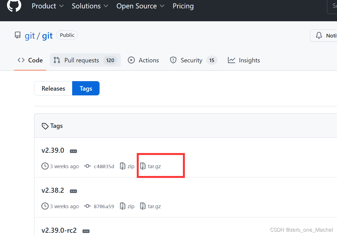Expand v2.39.0-rc2 details ellipsis button
Screen dimensions: 337x235
point(86,231)
